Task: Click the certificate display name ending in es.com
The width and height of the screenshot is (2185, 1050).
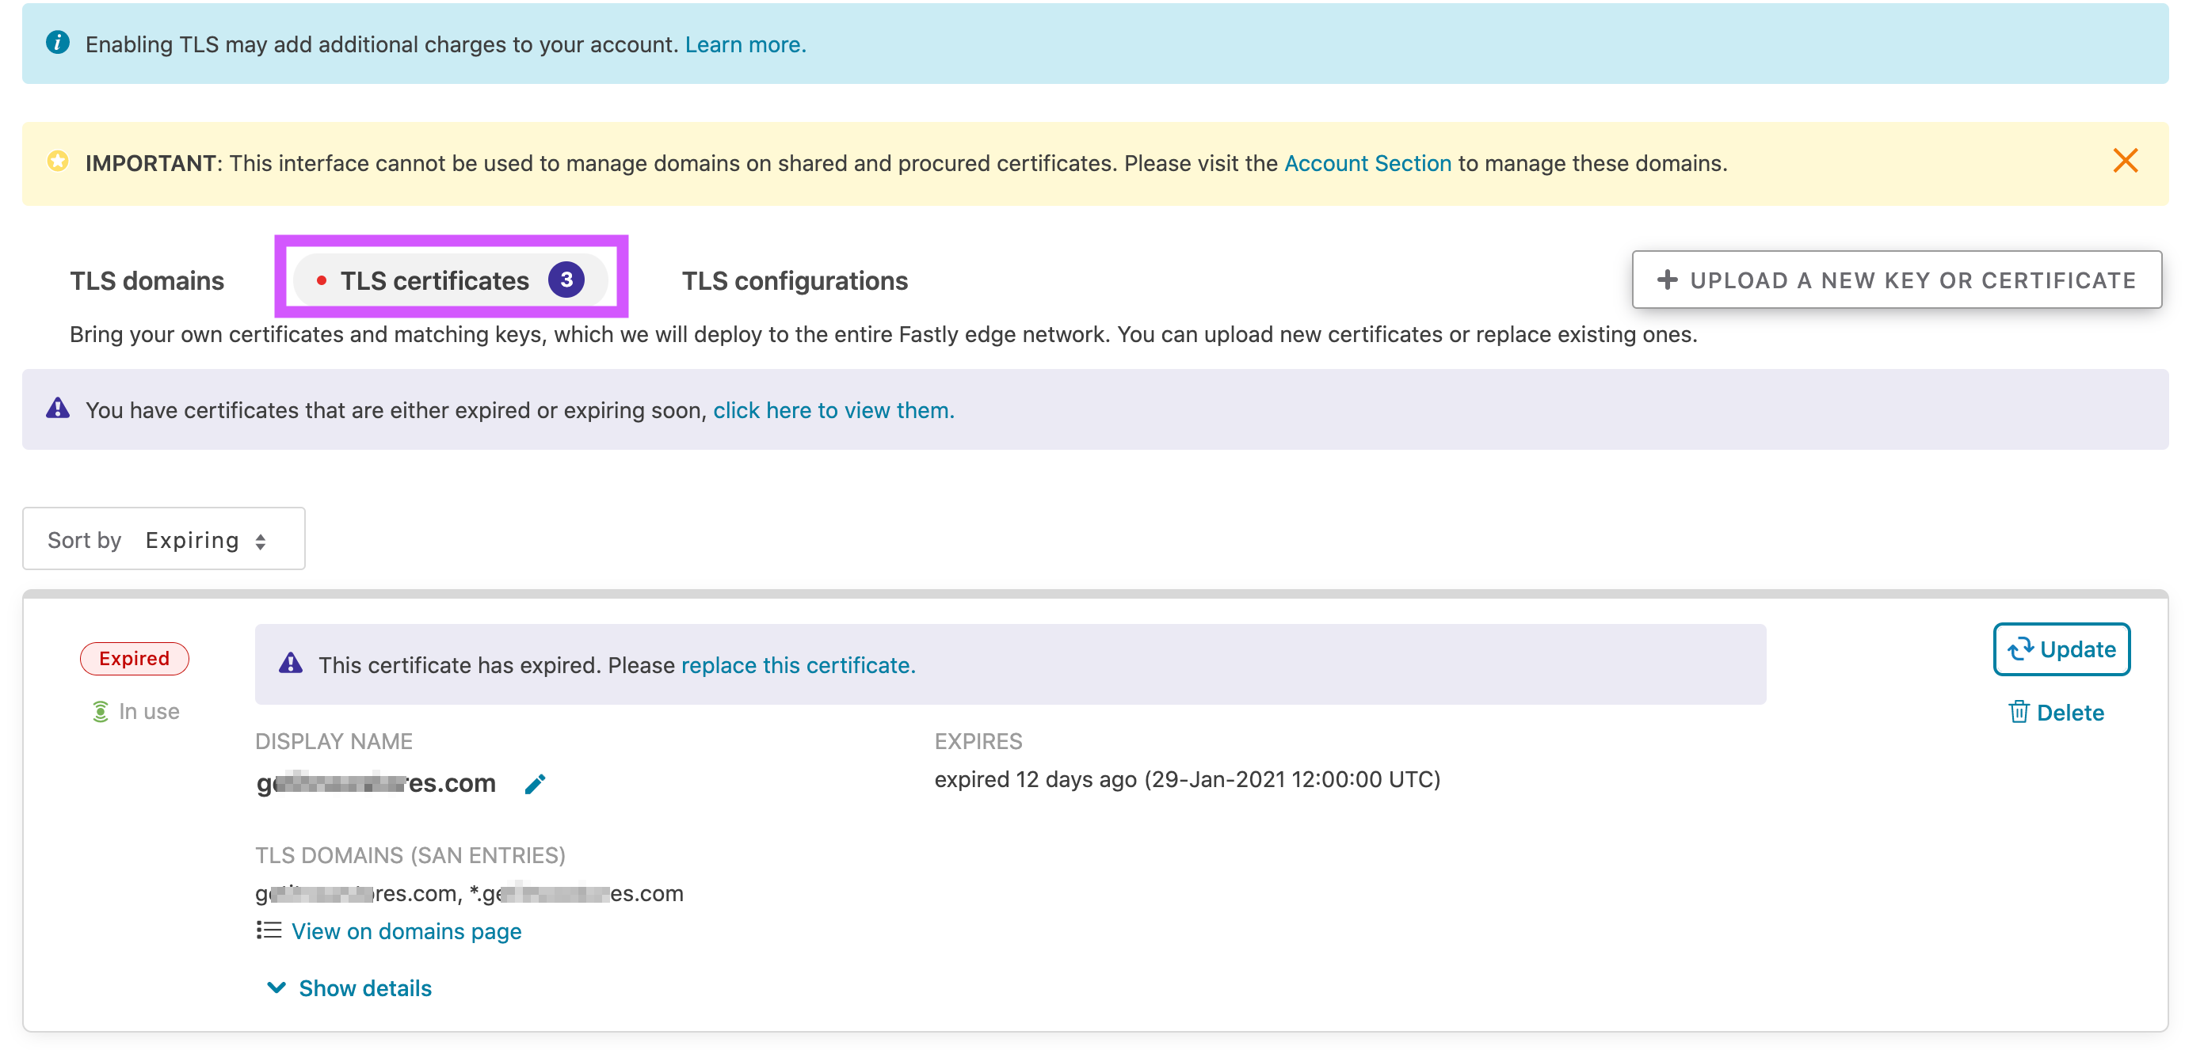Action: [376, 782]
